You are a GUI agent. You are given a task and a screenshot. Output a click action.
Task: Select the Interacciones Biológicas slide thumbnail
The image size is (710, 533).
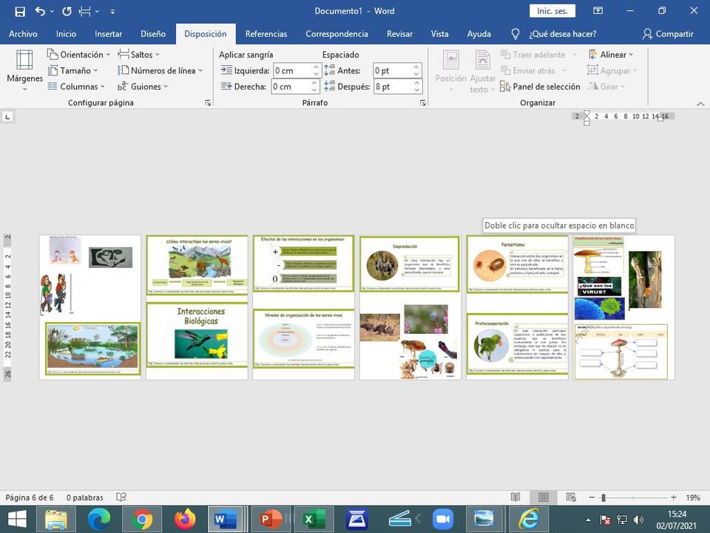197,335
